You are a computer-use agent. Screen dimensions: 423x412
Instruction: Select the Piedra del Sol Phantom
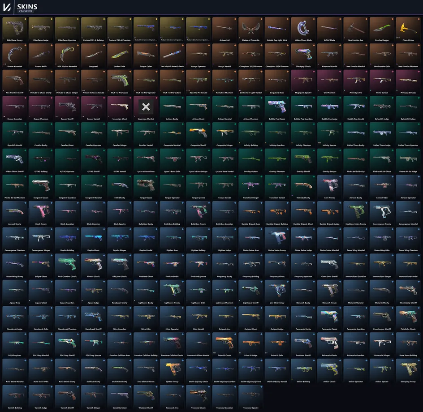coord(15,187)
